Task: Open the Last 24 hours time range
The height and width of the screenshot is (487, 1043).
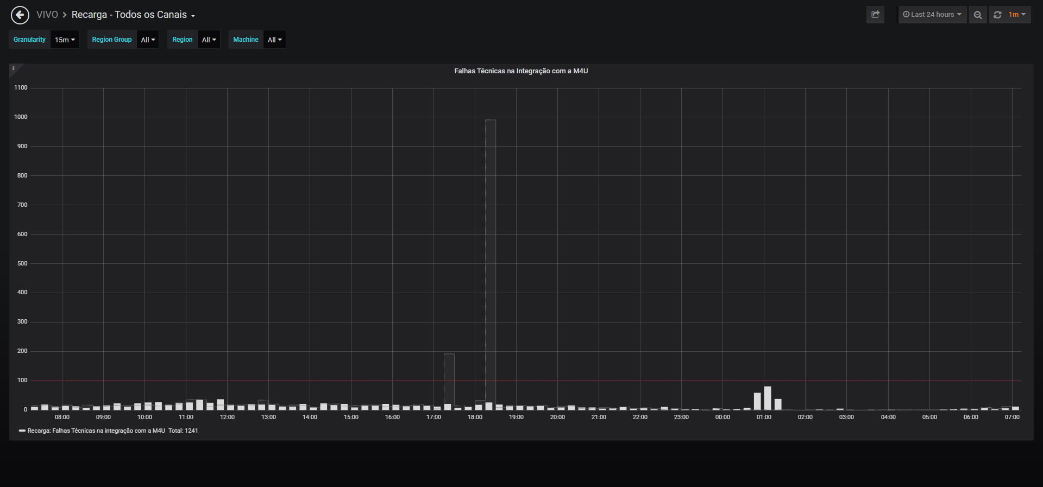Action: [x=932, y=15]
